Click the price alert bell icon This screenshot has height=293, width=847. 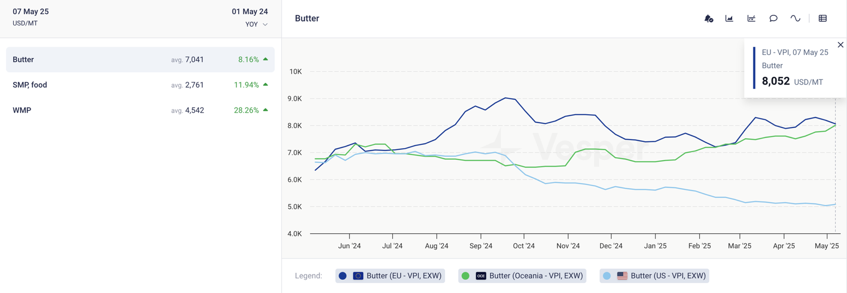tap(708, 19)
